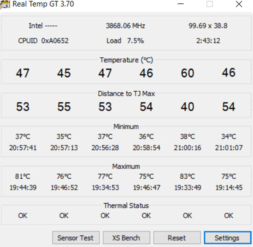Select the 60 degree core temperature reading
Screen dimensions: 253x247
click(187, 73)
